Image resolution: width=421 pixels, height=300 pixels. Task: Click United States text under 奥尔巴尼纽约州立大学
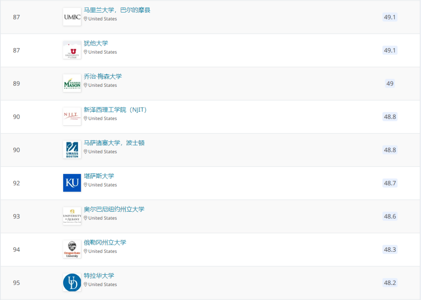[x=103, y=218]
